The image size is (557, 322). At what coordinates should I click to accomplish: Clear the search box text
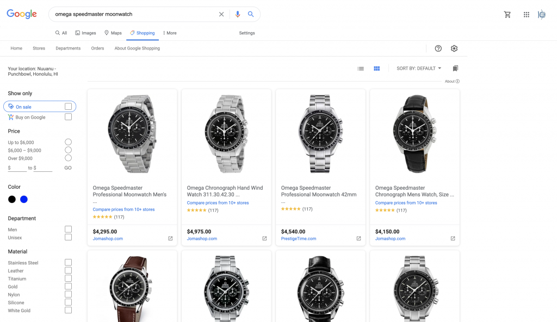(221, 14)
